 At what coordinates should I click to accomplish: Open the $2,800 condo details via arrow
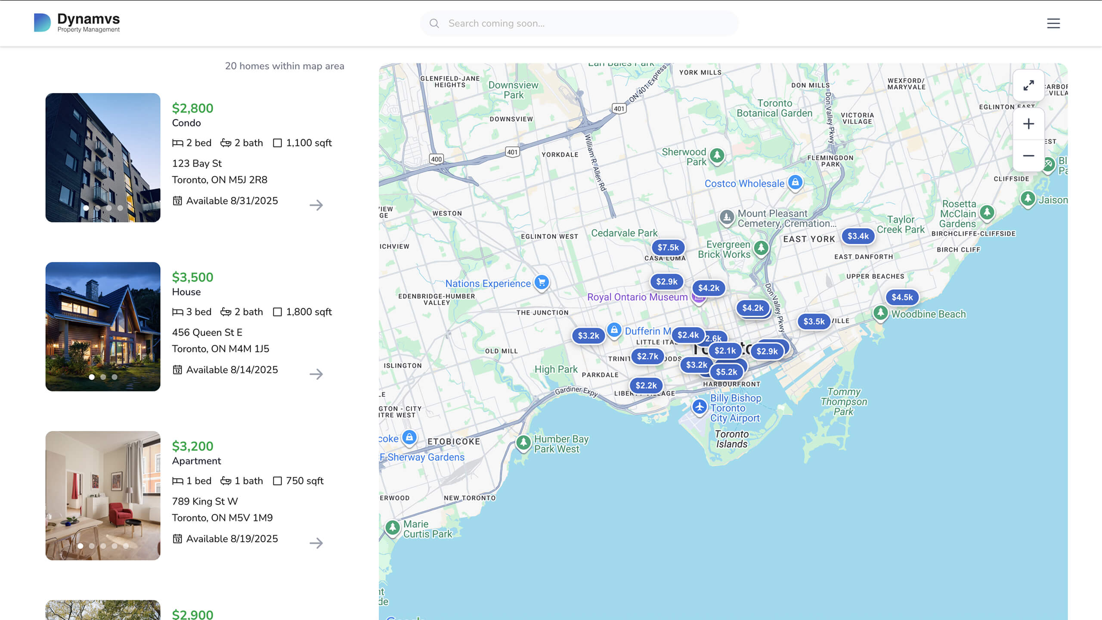point(316,206)
